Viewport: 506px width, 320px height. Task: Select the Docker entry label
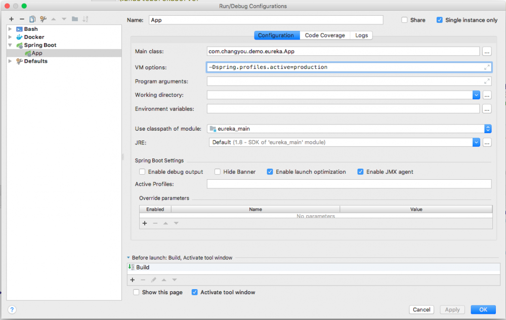coord(34,37)
